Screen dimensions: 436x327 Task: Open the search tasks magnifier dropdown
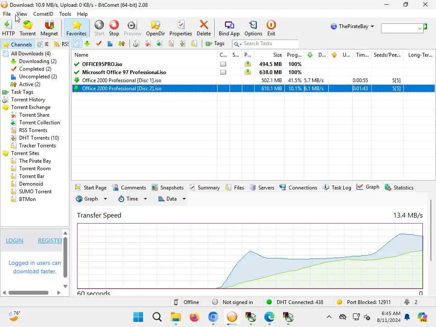pos(238,44)
